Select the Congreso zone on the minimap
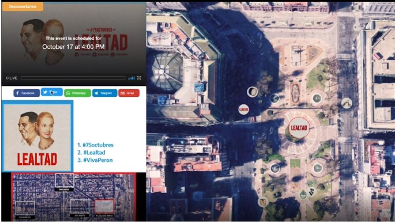 (25, 207)
